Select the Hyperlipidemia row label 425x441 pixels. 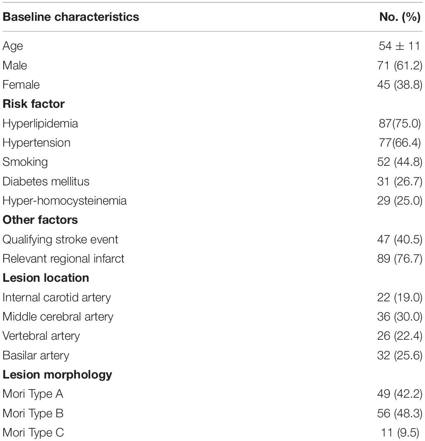point(40,124)
